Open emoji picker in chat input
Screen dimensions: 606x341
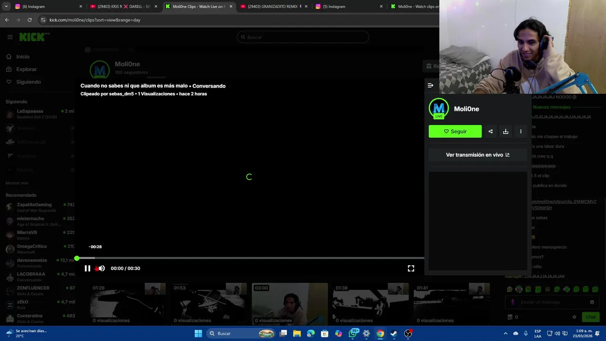(592, 302)
